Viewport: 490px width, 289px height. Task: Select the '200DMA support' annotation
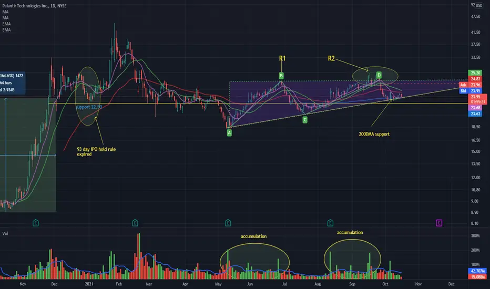tap(374, 134)
